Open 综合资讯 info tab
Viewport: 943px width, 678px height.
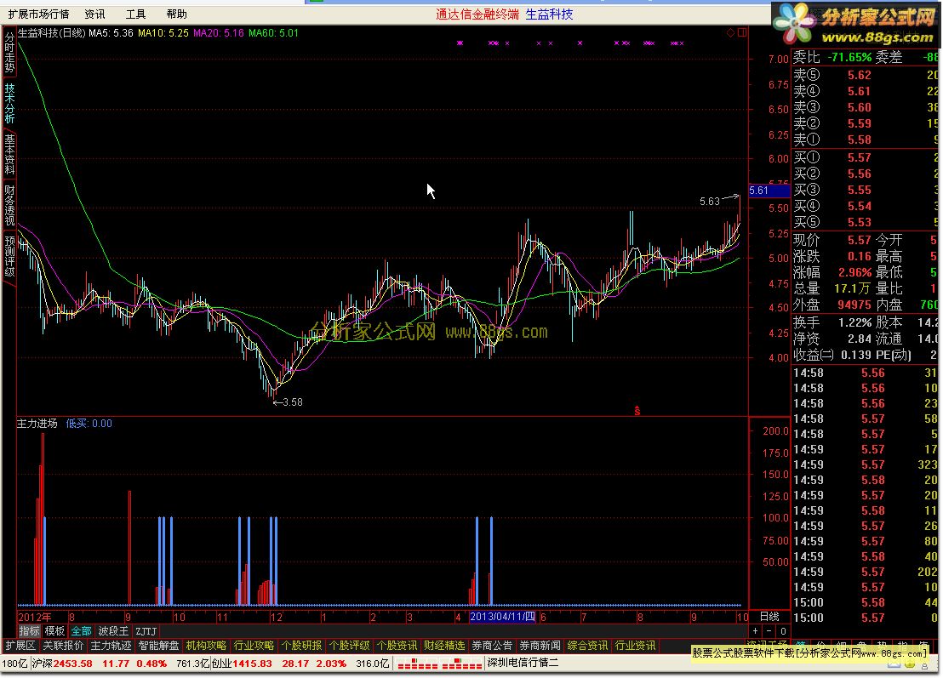click(x=587, y=646)
